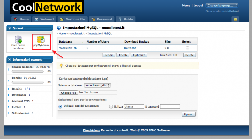The image size is (252, 139).
Task: Click the Utente username input field
Action: click(x=134, y=106)
